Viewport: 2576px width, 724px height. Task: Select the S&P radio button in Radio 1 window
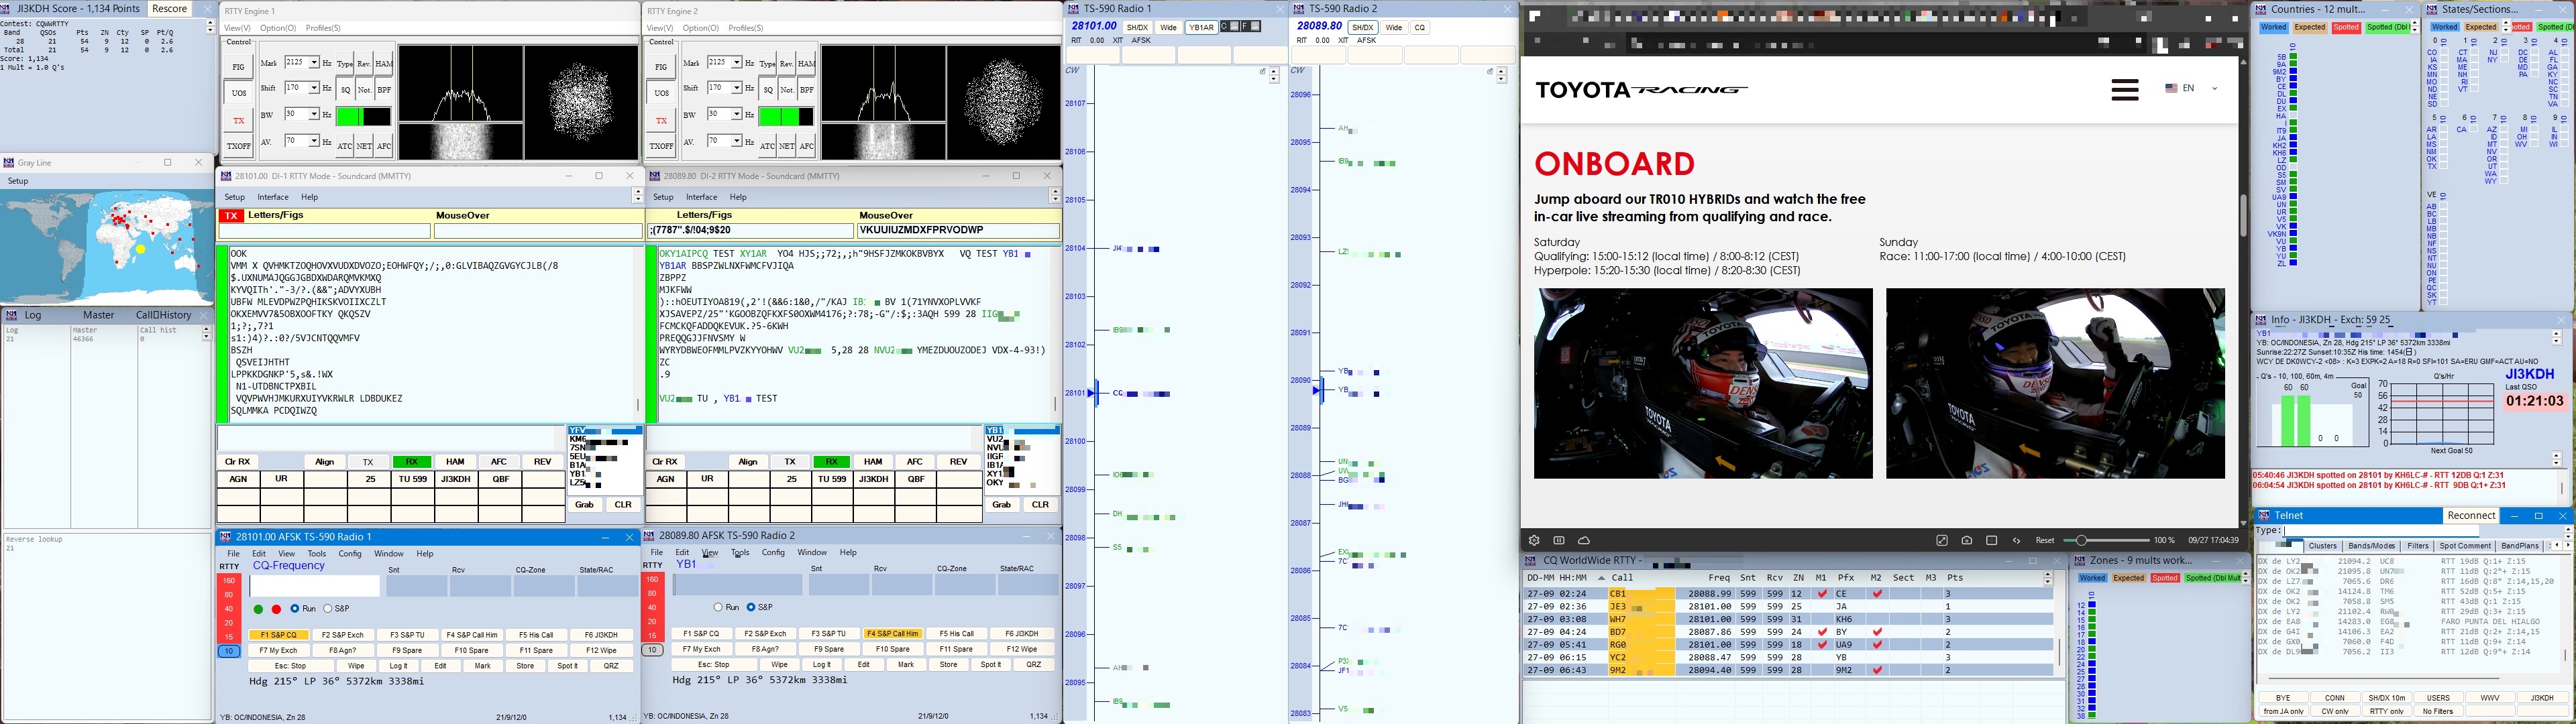click(x=327, y=608)
